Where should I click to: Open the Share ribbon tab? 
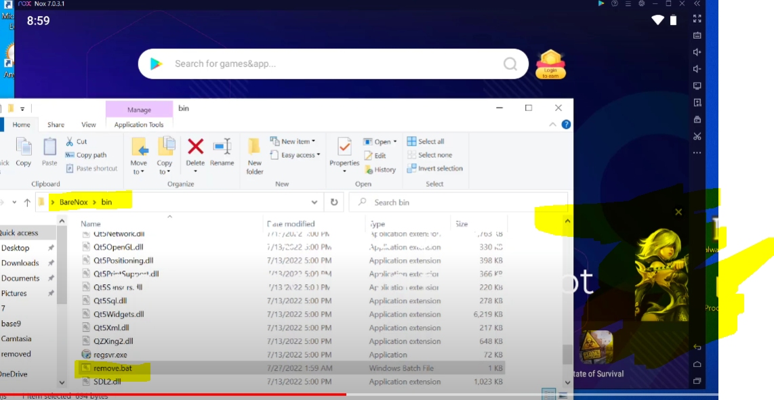pyautogui.click(x=56, y=125)
